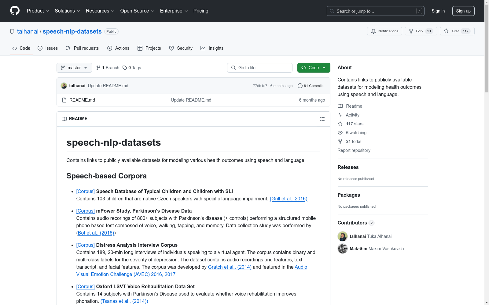Screen dimensions: 489x305
Task: Switch to the Code tab
Action: (21, 48)
